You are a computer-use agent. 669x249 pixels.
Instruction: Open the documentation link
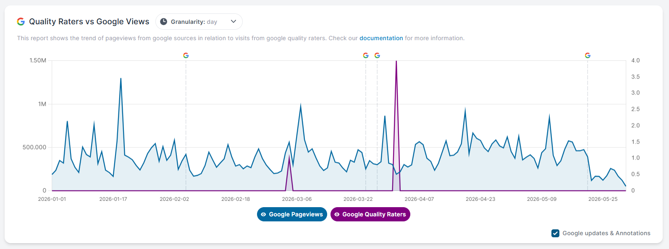pos(381,38)
